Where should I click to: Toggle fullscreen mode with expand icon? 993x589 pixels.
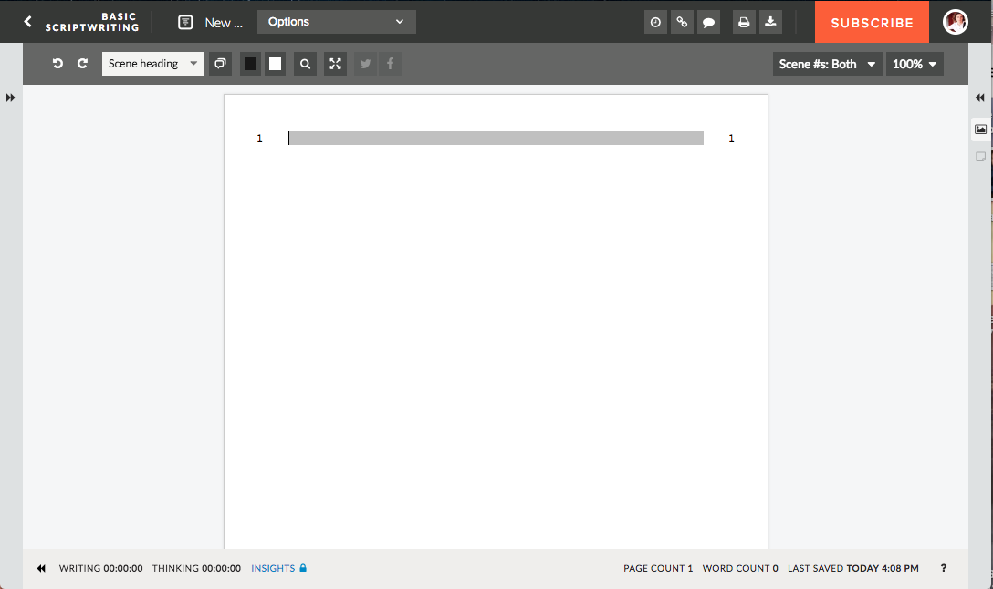(x=335, y=64)
